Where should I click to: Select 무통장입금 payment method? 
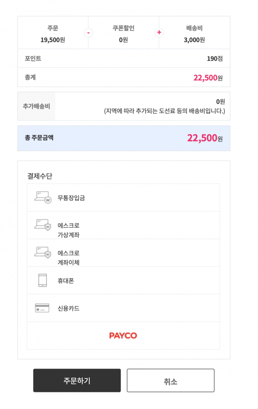[123, 198]
